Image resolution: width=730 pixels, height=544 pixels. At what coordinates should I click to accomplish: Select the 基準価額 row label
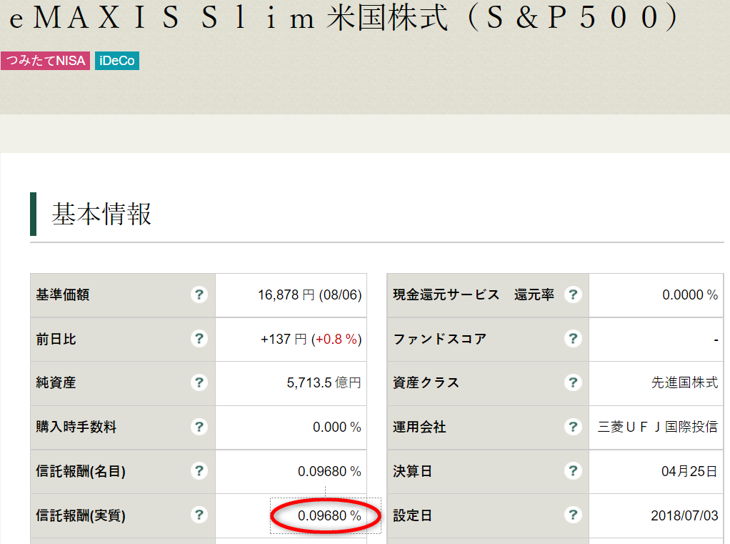(x=63, y=295)
